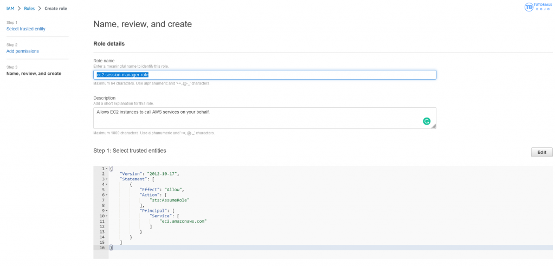Go to the Roles breadcrumb link
Image resolution: width=555 pixels, height=266 pixels.
tap(29, 9)
